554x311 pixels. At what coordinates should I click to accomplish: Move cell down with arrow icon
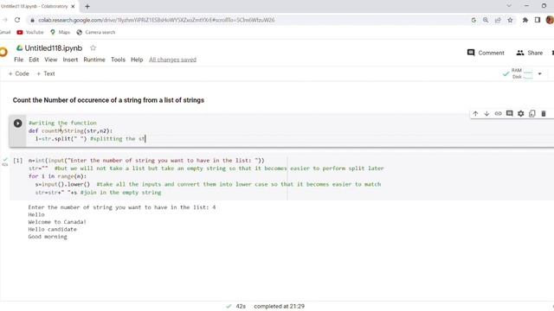[486, 113]
